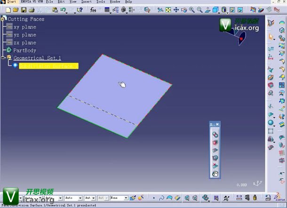
Task: Select the zx plane tree item
Action: point(24,43)
